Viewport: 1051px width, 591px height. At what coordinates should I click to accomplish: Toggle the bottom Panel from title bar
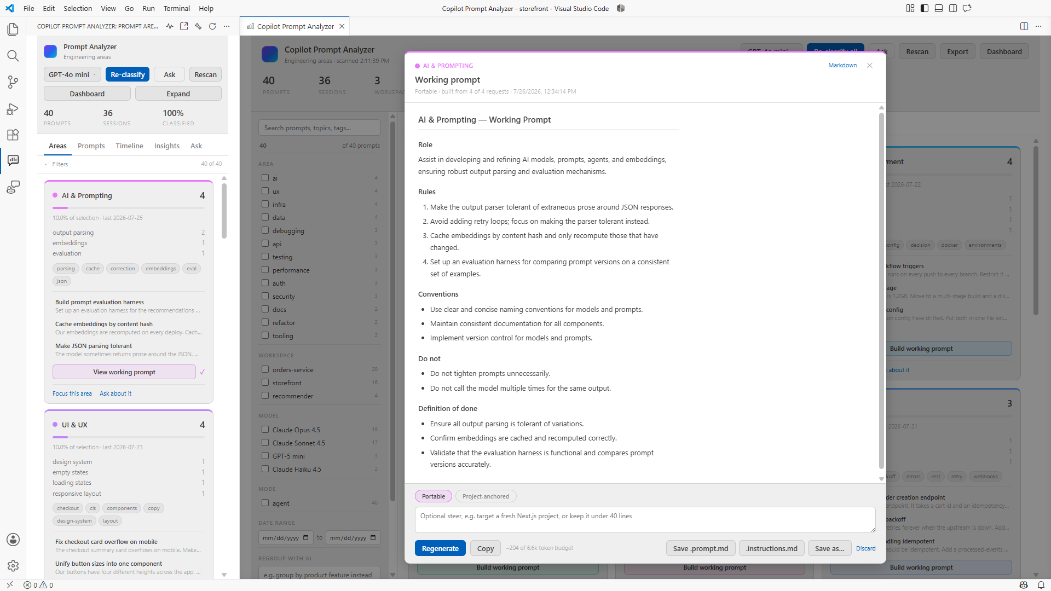(939, 8)
